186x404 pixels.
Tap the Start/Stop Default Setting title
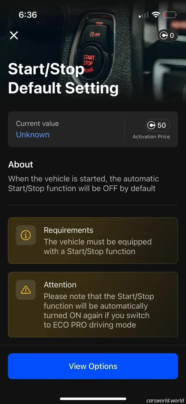[x=63, y=78]
